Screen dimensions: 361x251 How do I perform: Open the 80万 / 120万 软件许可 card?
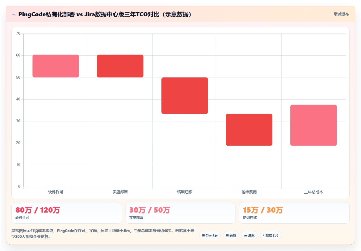[x=67, y=213]
